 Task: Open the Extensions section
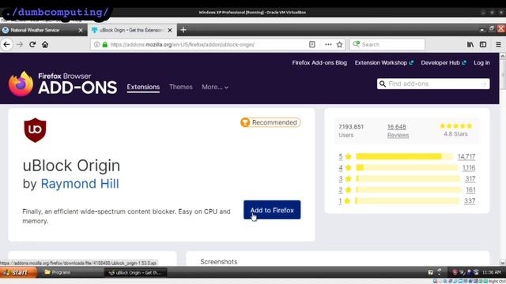[x=143, y=87]
